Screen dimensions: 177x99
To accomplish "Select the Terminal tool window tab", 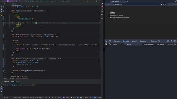I will [6, 82].
